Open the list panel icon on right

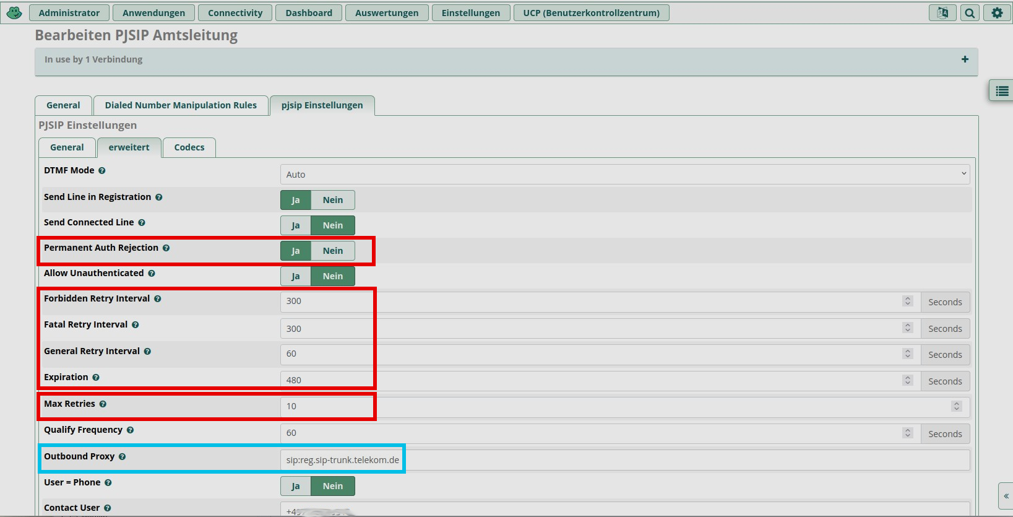[1002, 91]
